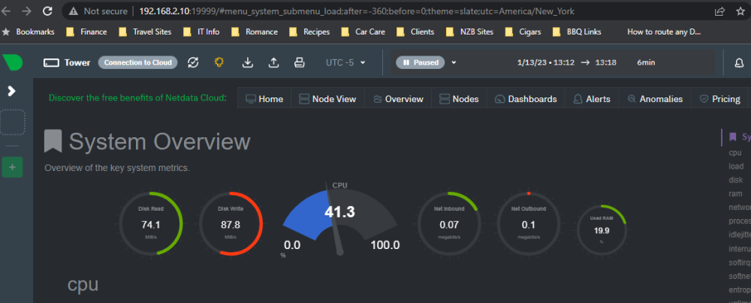This screenshot has height=303, width=751.
Task: Click the Tower node name
Action: click(x=77, y=63)
